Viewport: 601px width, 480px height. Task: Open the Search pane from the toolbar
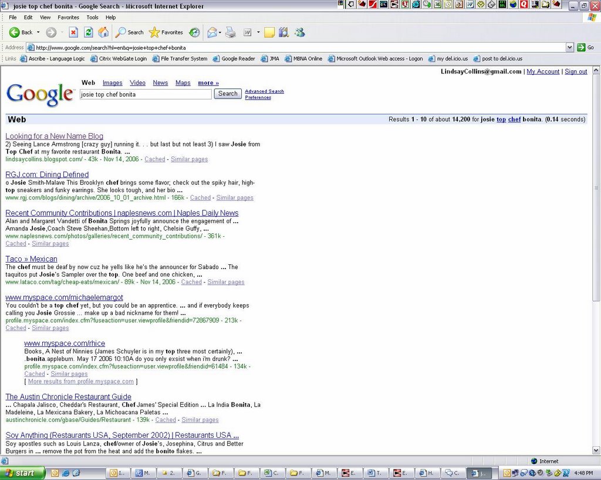[130, 33]
